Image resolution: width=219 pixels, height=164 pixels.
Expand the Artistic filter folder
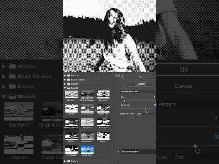coord(65,75)
